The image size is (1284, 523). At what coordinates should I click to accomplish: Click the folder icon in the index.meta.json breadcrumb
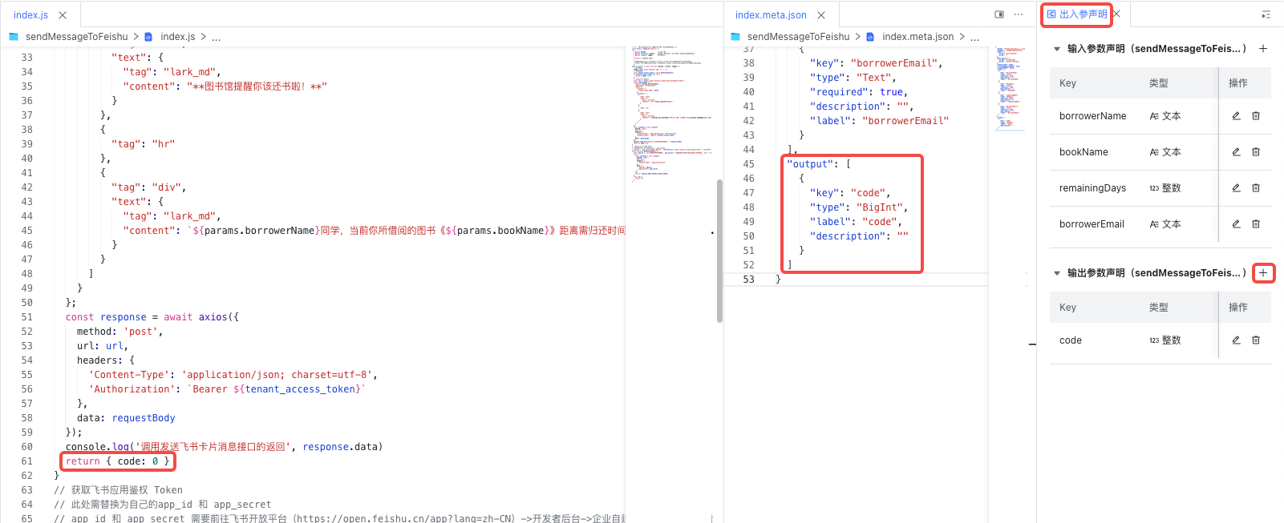click(735, 37)
